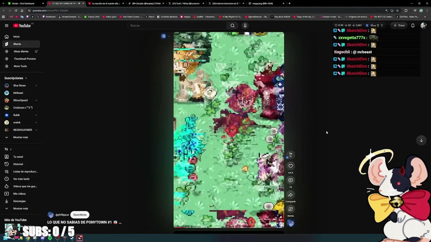Open YouTube notifications bell
The width and height of the screenshot is (431, 242).
413,26
